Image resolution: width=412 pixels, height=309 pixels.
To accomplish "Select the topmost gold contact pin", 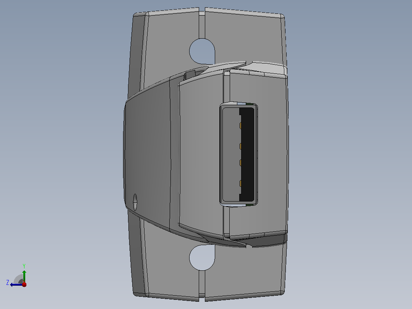I will (x=240, y=126).
